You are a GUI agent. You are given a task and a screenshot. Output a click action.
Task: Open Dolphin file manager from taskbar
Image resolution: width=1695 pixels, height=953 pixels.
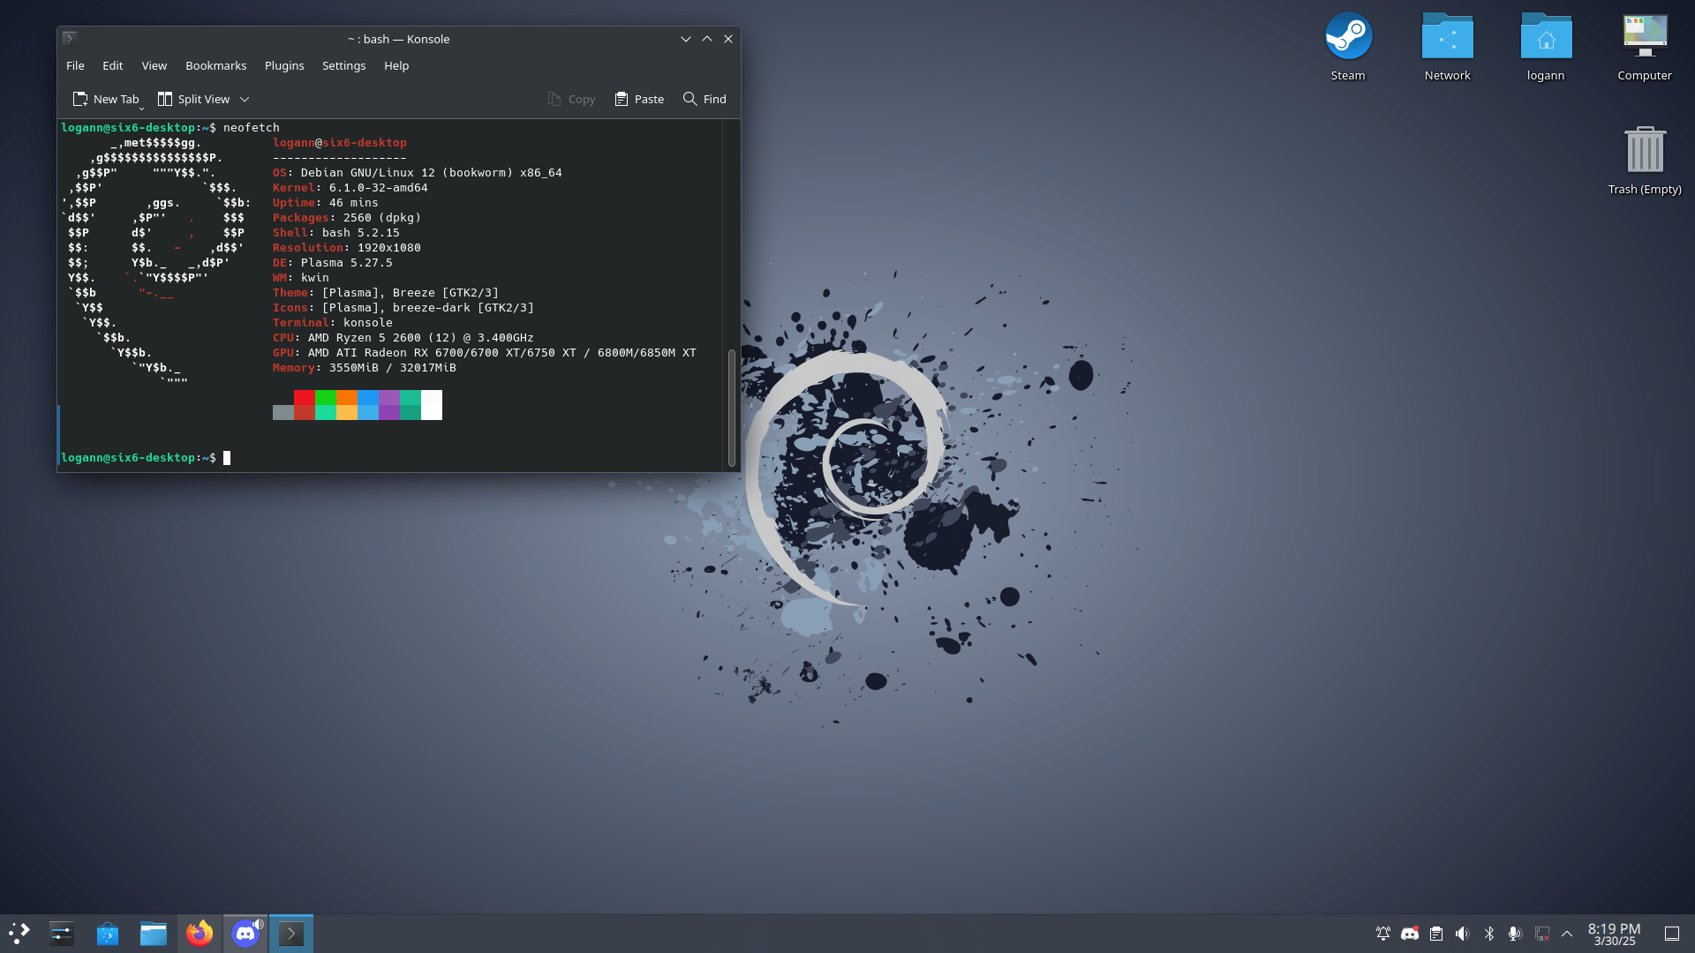[154, 933]
